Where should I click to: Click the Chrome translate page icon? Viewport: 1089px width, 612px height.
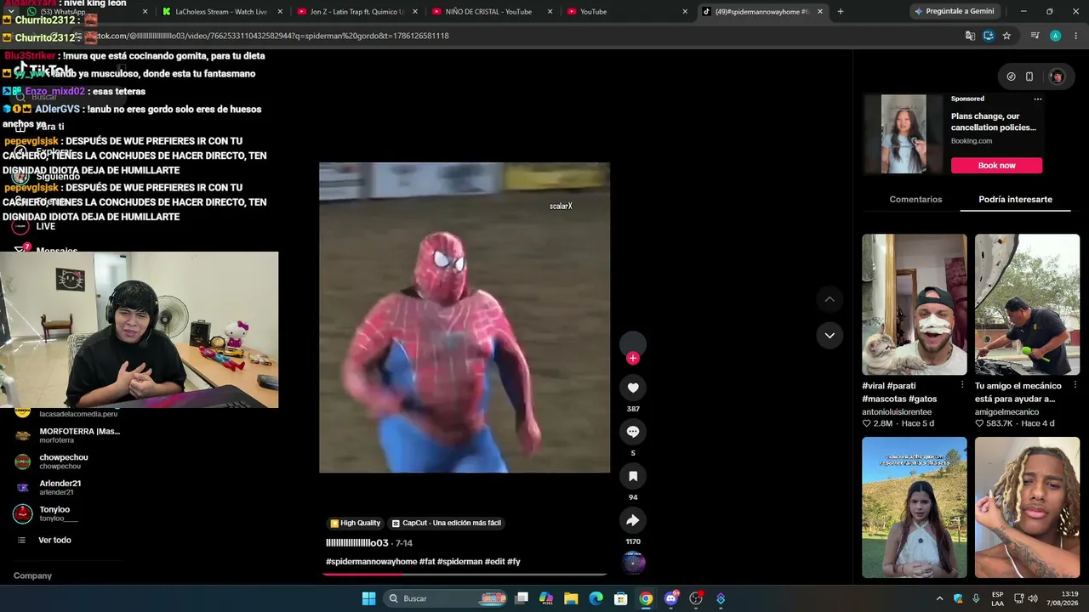[970, 36]
